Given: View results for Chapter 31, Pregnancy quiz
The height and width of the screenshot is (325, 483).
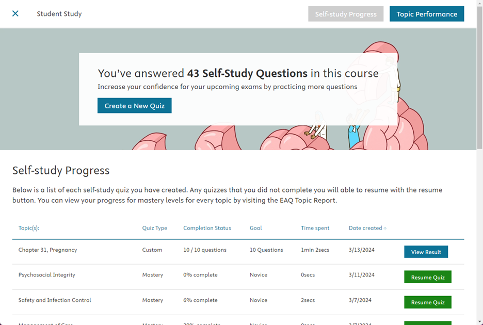Looking at the screenshot, I should point(426,252).
